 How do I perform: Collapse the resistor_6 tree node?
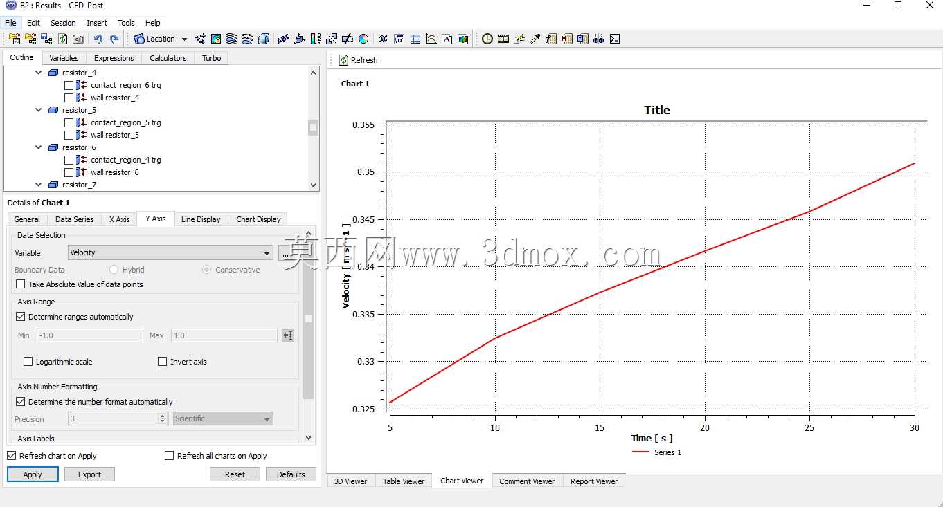pyautogui.click(x=39, y=147)
